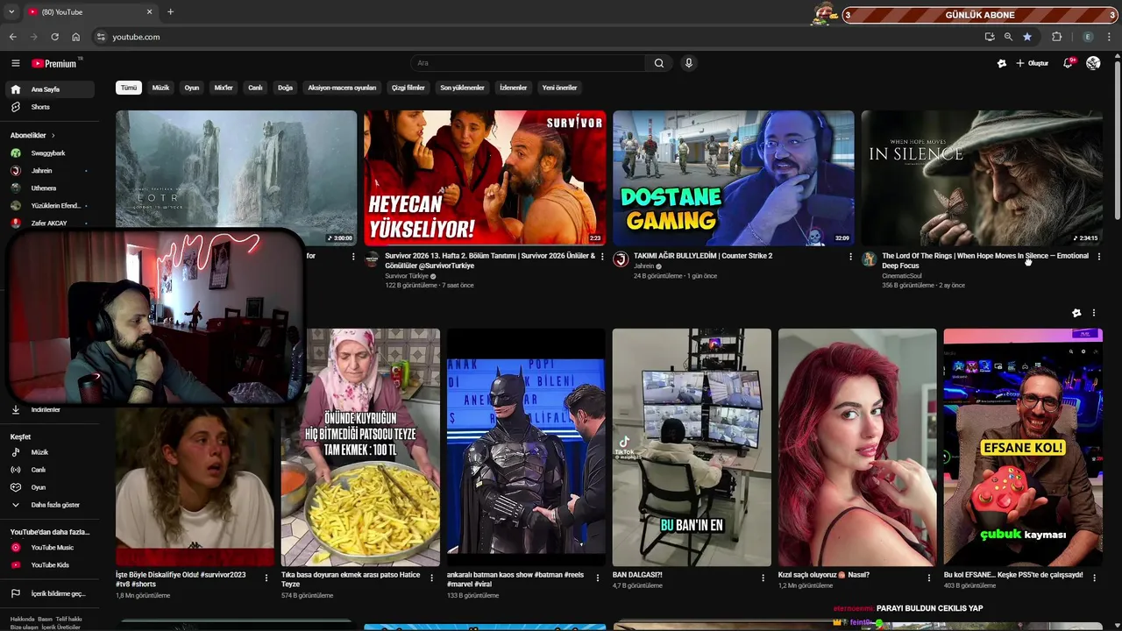This screenshot has width=1122, height=631.
Task: Select the Mix'ler filter chip
Action: [224, 88]
